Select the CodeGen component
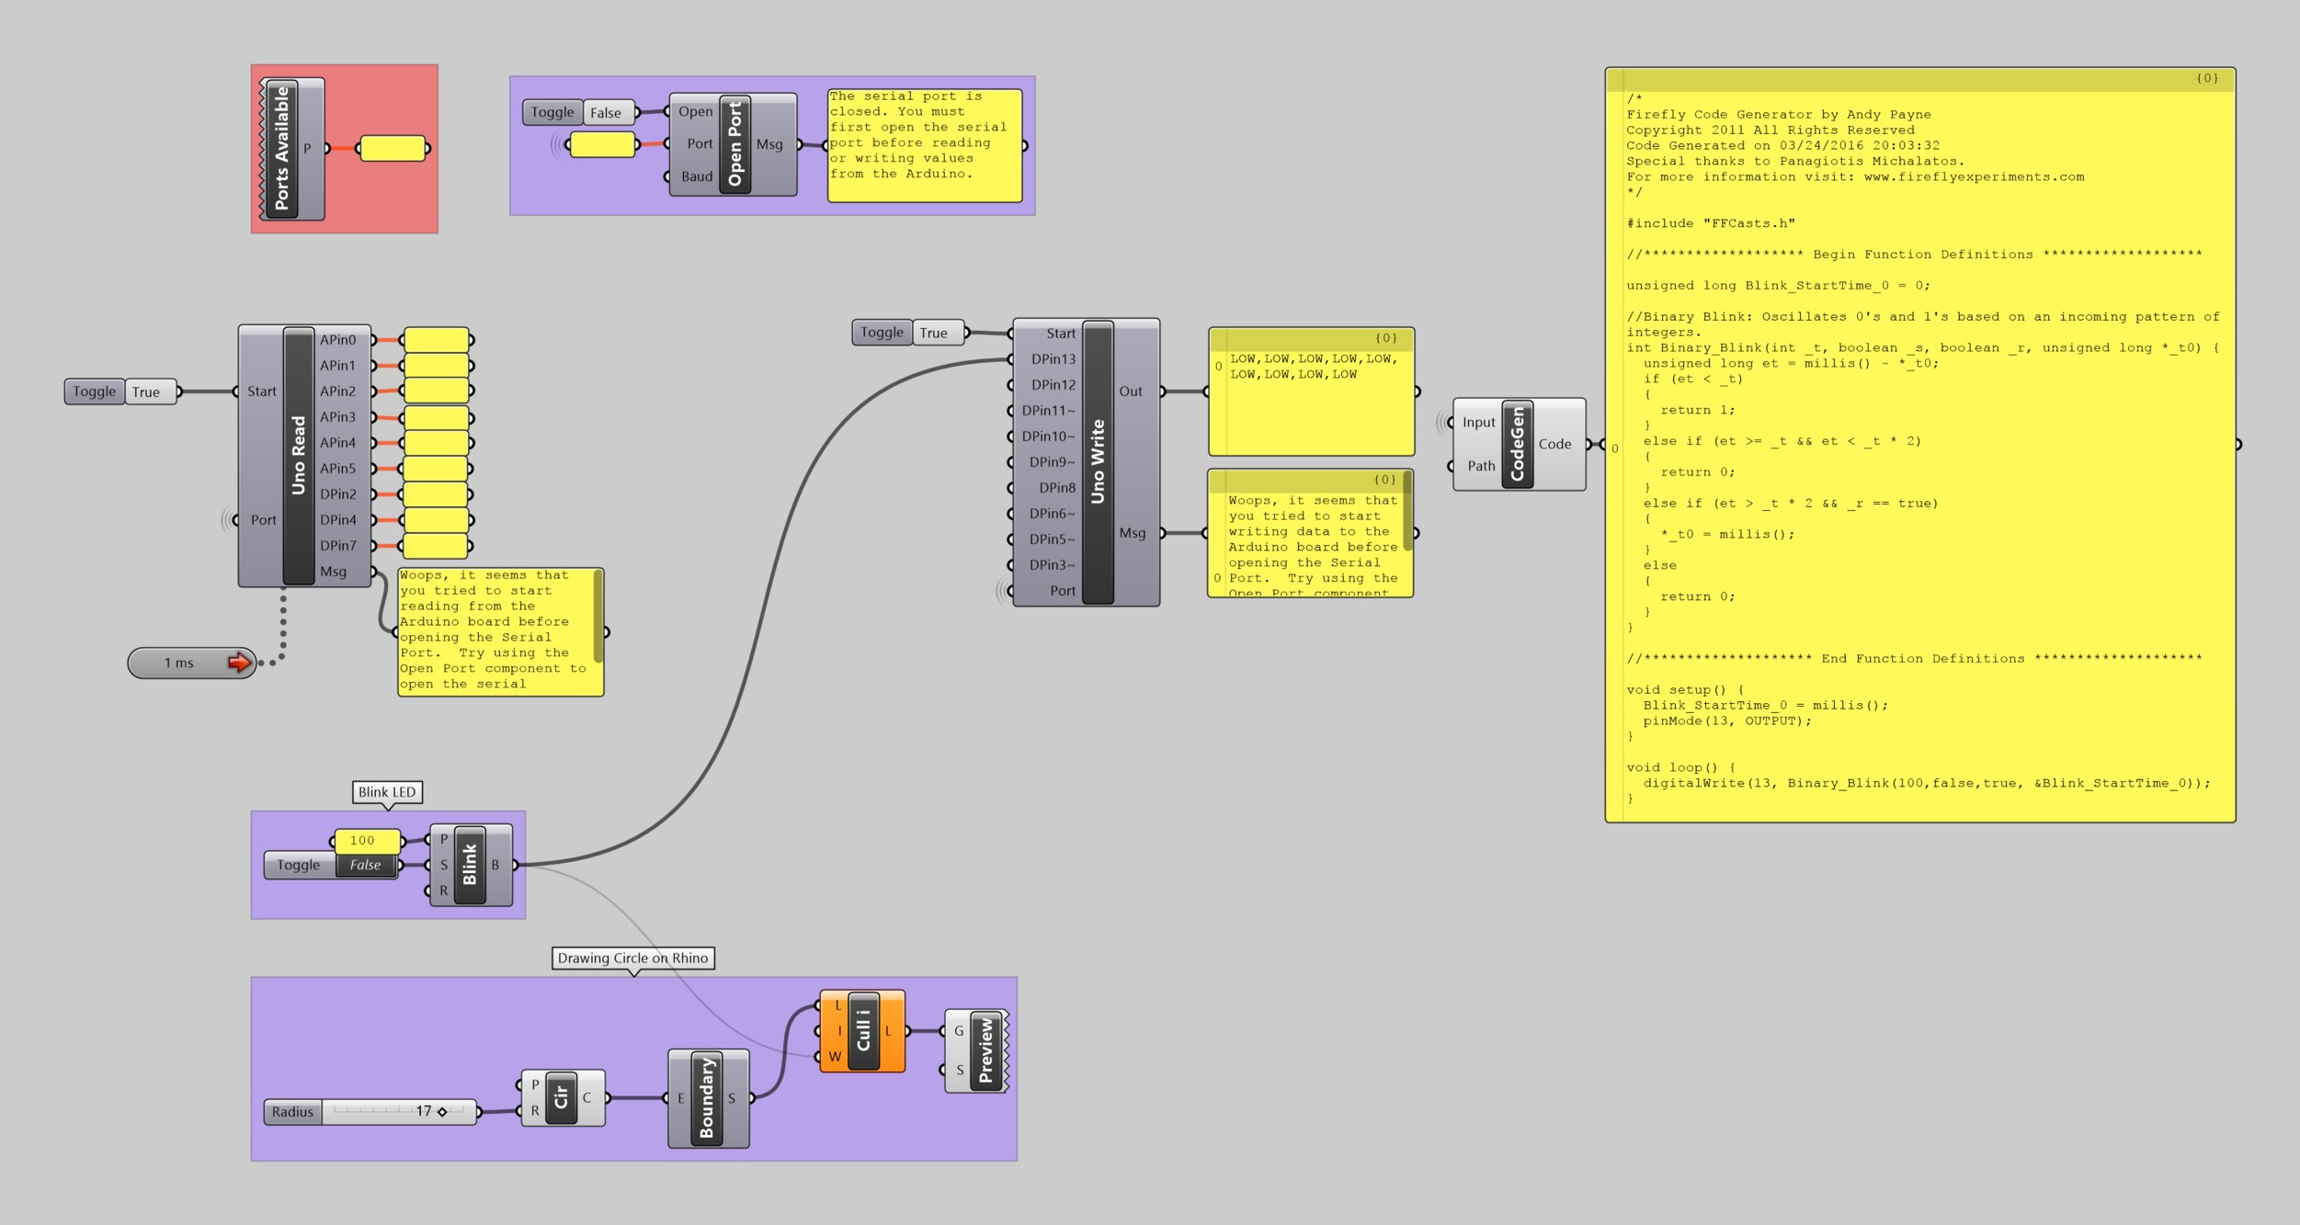This screenshot has height=1225, width=2300. tap(1517, 444)
